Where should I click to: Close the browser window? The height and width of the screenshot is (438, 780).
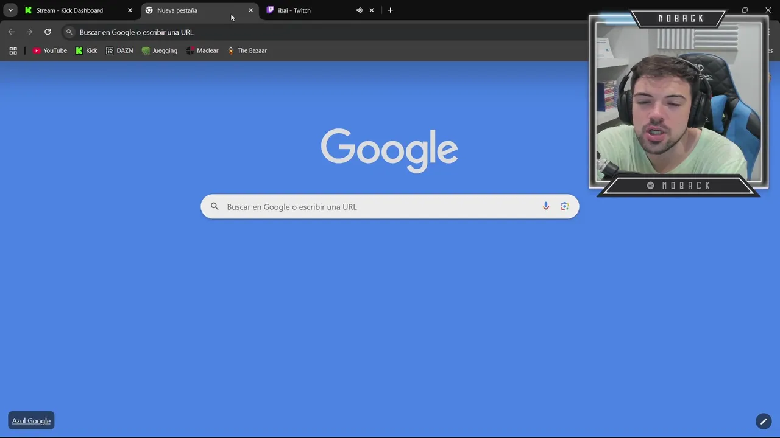[x=768, y=10]
